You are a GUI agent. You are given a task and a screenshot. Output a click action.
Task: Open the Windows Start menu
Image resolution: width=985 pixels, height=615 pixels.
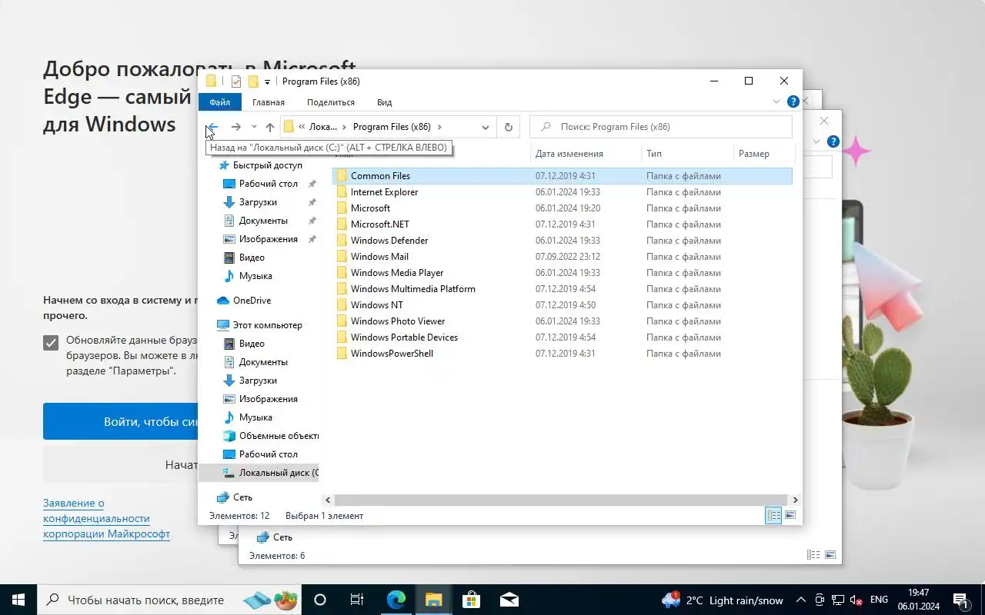pyautogui.click(x=18, y=600)
